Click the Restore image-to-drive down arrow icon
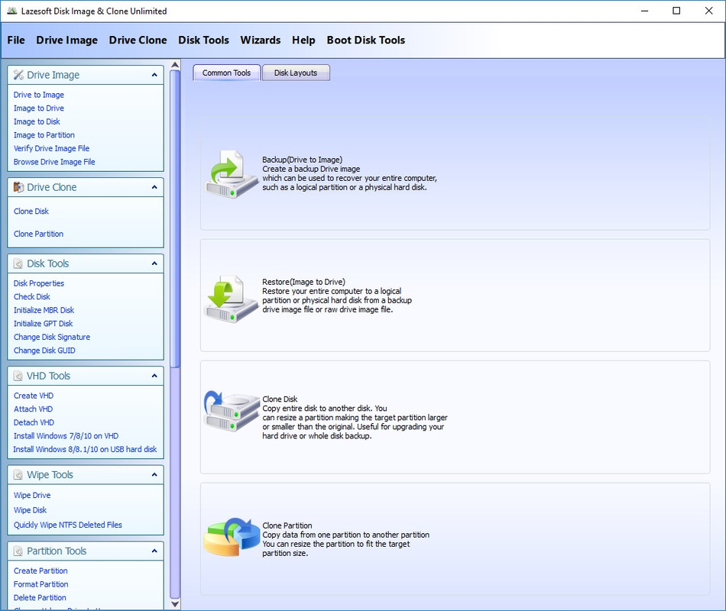 pyautogui.click(x=231, y=299)
